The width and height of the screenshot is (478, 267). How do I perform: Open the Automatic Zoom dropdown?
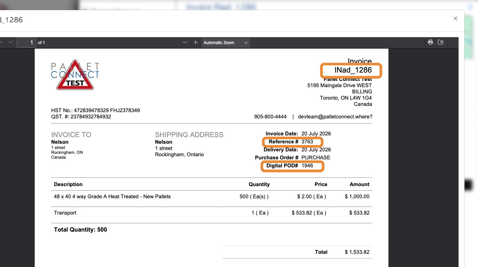[x=226, y=43]
